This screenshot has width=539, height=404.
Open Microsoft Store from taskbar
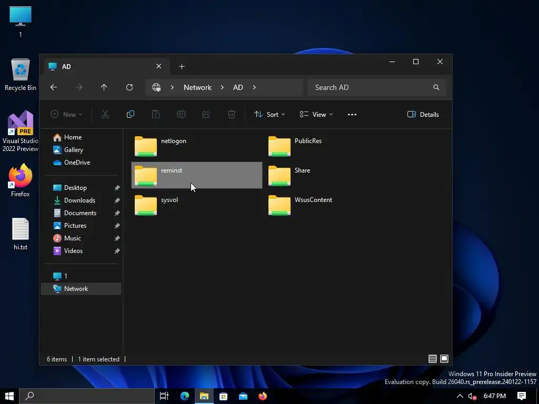(x=223, y=396)
